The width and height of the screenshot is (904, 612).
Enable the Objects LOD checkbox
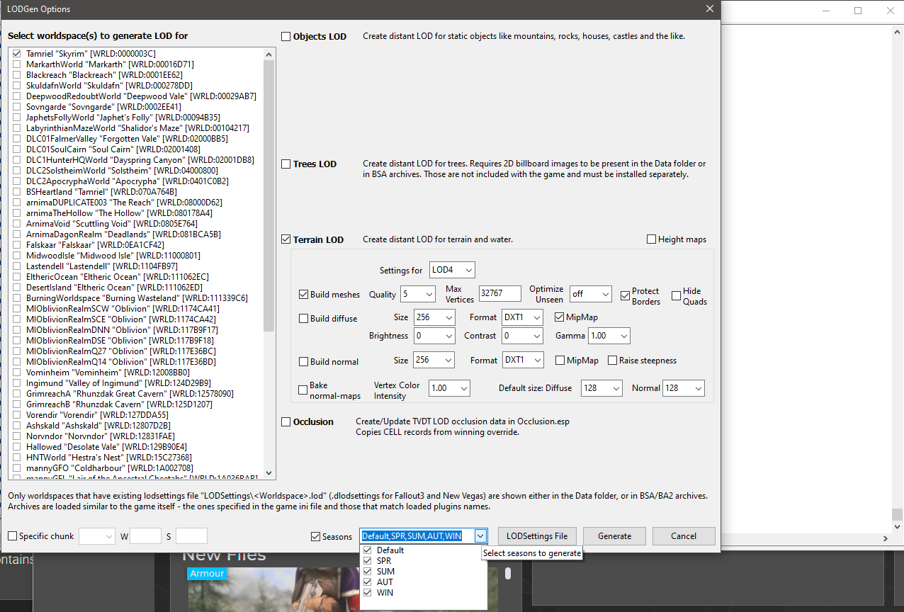(286, 36)
